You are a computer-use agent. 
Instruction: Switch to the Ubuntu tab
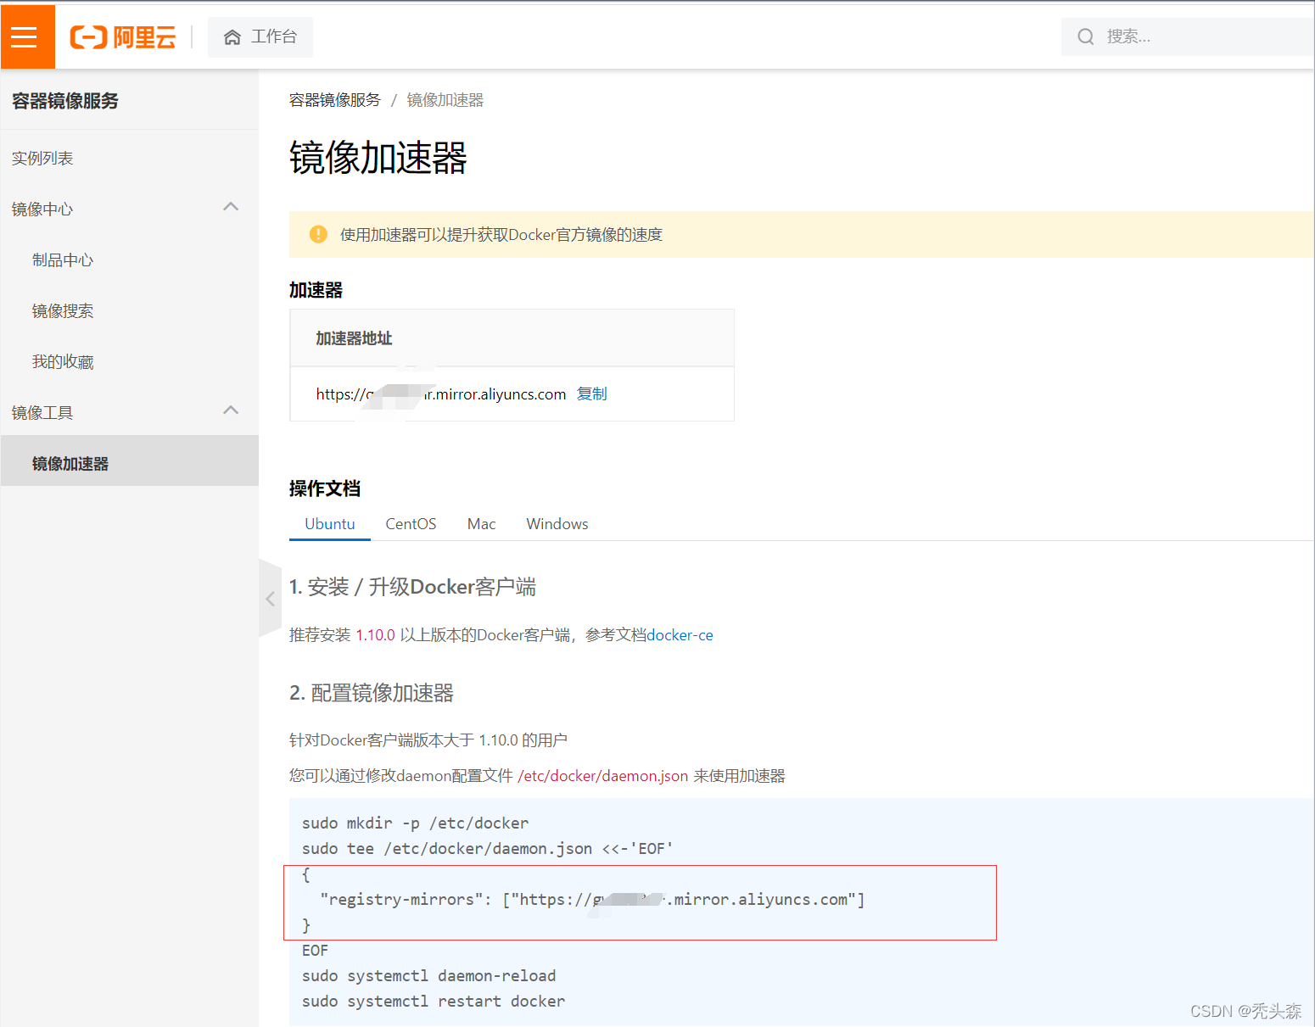coord(330,524)
